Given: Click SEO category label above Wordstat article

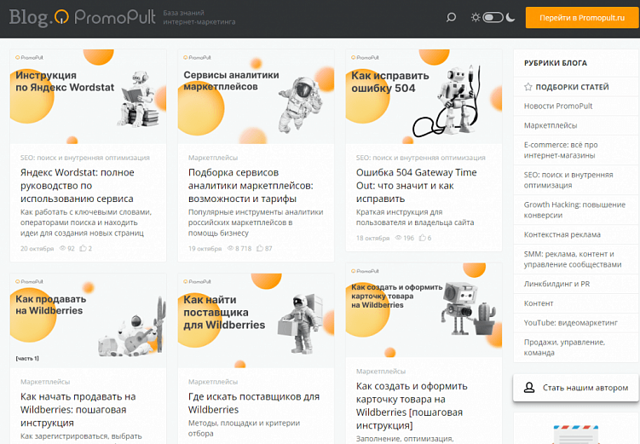Looking at the screenshot, I should coord(85,158).
